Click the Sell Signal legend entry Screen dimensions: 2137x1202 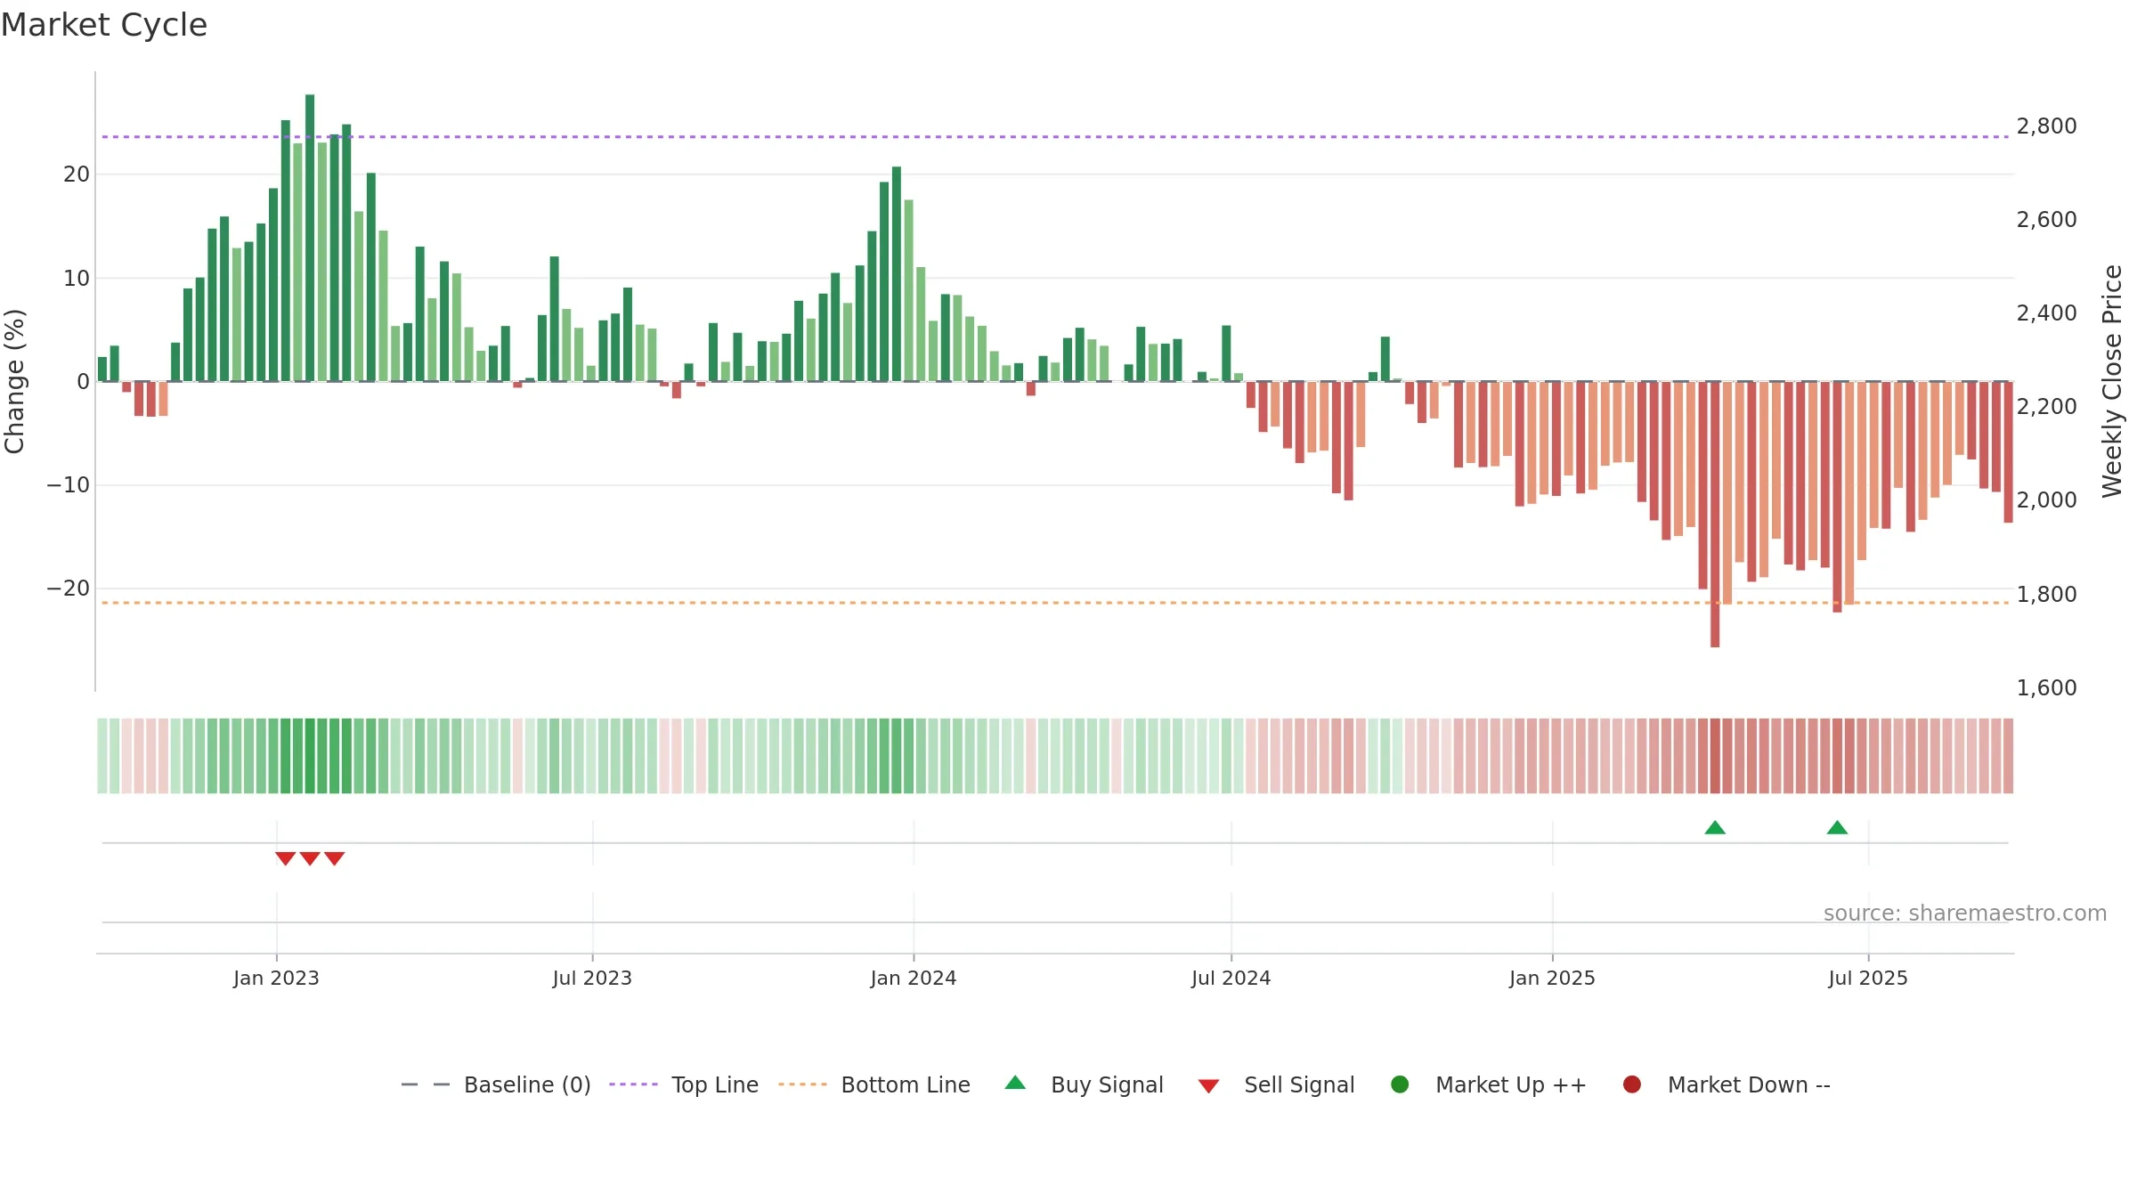tap(1276, 1084)
